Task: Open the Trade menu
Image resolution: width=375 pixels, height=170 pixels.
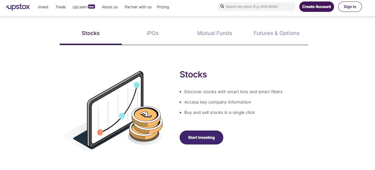Action: [61, 7]
